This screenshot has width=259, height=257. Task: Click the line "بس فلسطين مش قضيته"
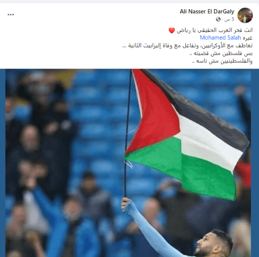point(221,53)
